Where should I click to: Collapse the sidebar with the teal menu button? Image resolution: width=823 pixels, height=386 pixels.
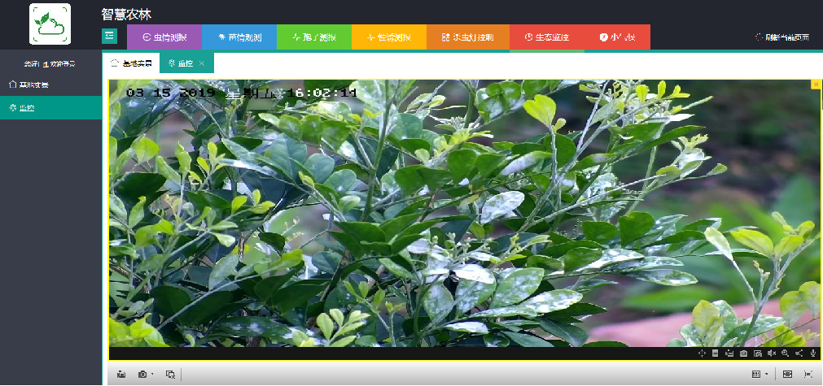click(x=109, y=36)
